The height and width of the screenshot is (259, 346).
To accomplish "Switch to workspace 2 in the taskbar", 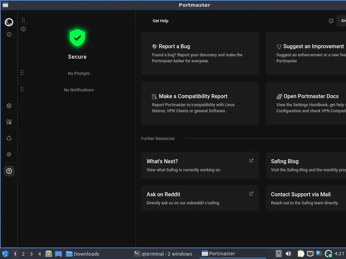I will pos(23,254).
